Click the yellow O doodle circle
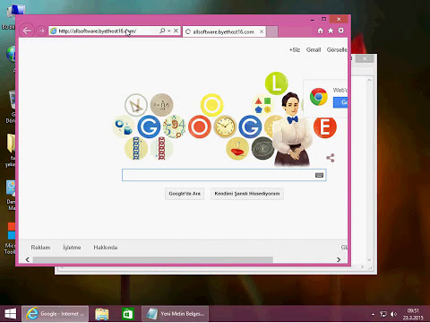Screen dimensions: 430x323 (x=212, y=105)
